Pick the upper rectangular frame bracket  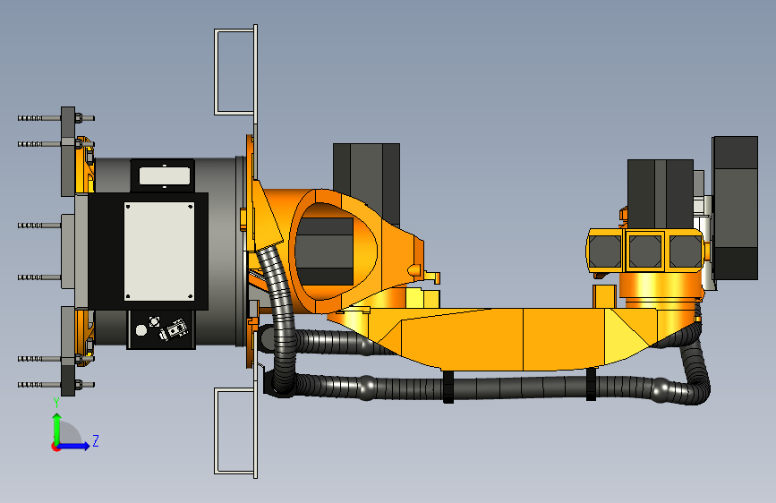click(x=236, y=72)
